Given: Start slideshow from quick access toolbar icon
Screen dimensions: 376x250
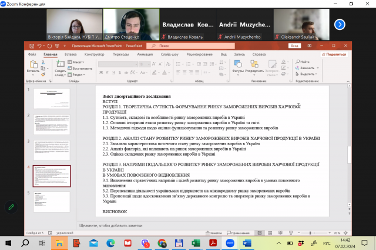Looking at the screenshot, I should [x=57, y=46].
